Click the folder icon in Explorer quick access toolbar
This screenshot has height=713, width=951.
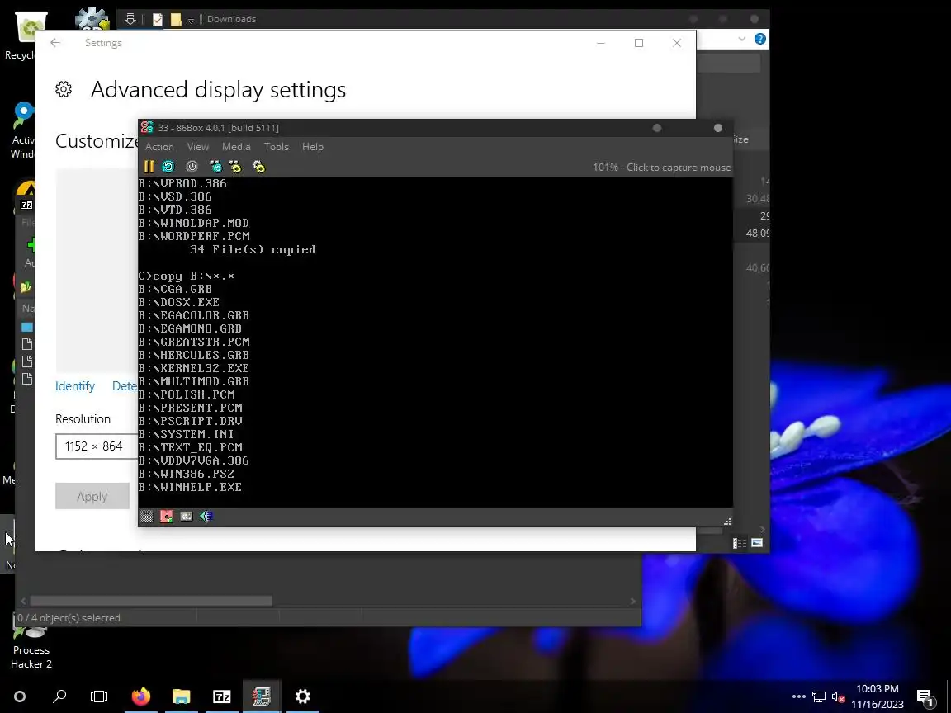click(176, 20)
